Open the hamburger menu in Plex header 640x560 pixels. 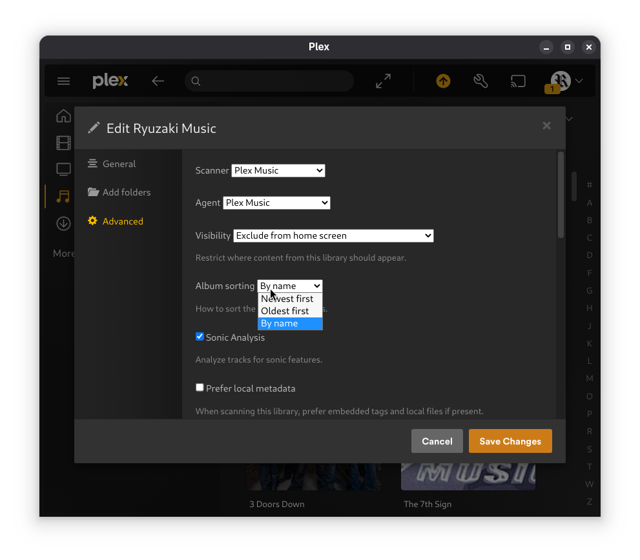click(63, 81)
